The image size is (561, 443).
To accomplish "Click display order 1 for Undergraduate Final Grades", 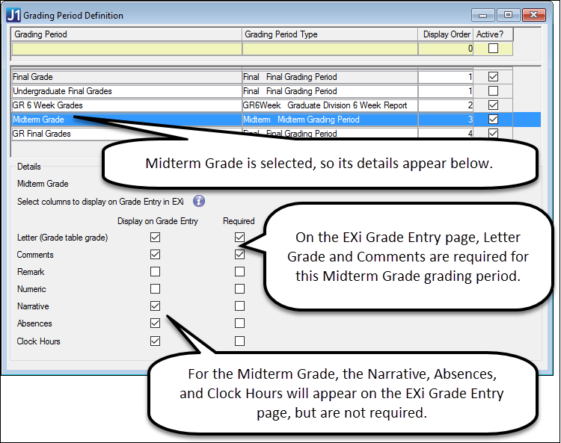I will tap(446, 91).
